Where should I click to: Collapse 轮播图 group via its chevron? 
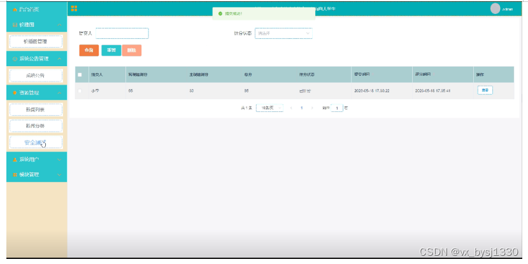tap(59, 25)
